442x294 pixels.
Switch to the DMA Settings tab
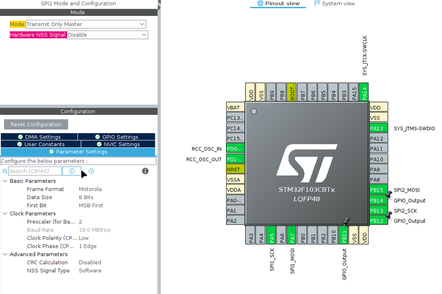[x=39, y=137]
